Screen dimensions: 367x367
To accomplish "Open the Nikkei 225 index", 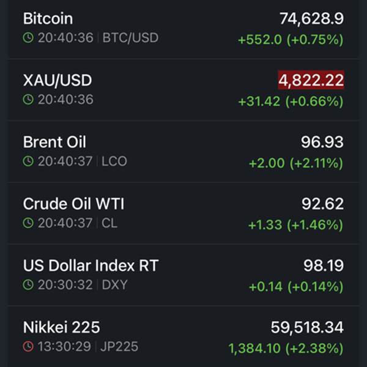I will point(61,327).
